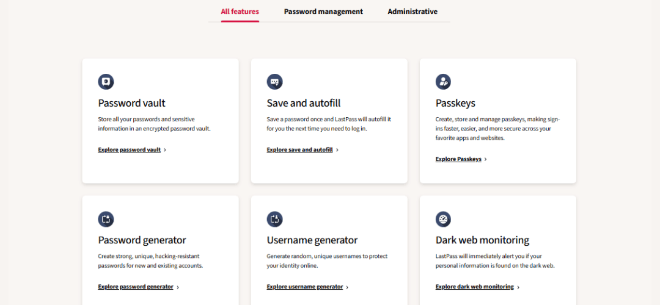Click chevron after Explore save and autofill
Viewport: 660px width, 305px height.
(337, 150)
